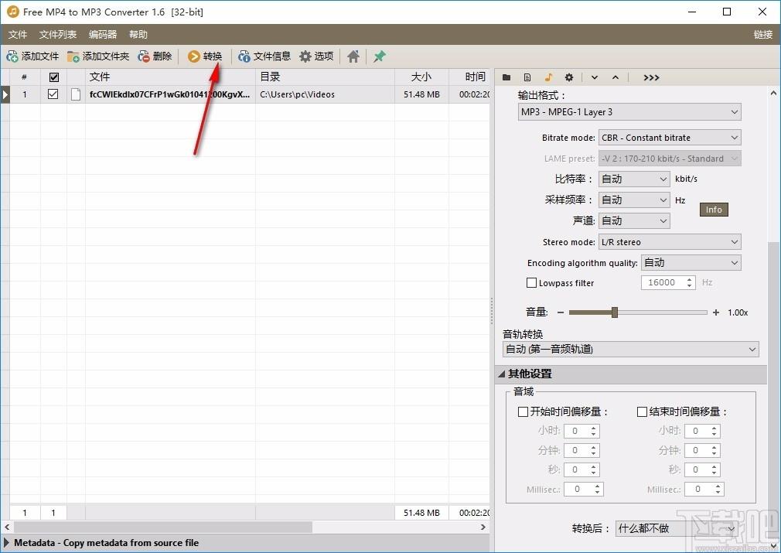Screen dimensions: 781x553
Task: Open the Bitrate mode dropdown
Action: coord(670,138)
